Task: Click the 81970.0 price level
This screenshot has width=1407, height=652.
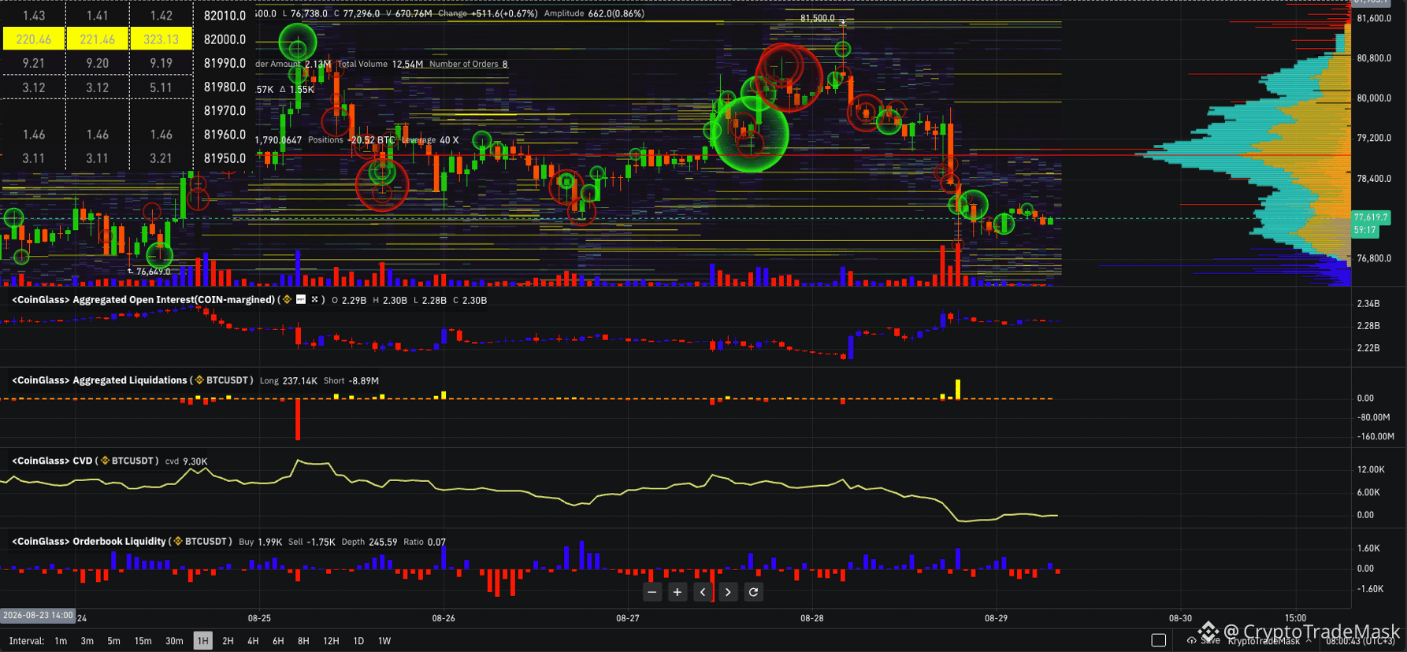Action: 225,111
